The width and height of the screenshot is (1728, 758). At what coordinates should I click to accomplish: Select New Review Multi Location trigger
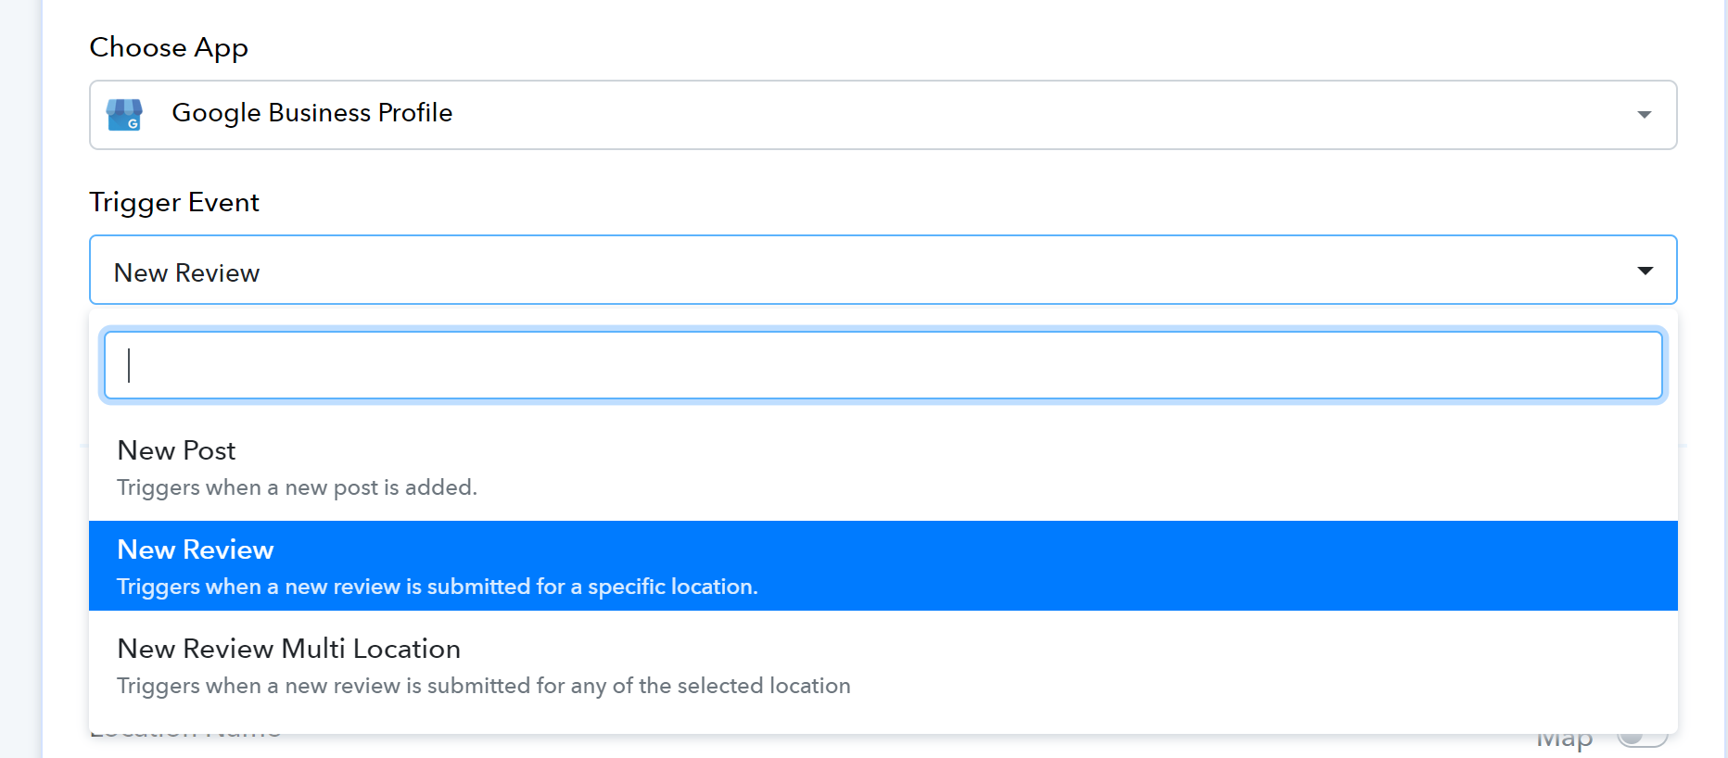[x=883, y=666]
